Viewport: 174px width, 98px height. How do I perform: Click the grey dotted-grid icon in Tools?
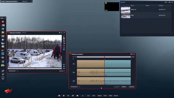click(3, 71)
